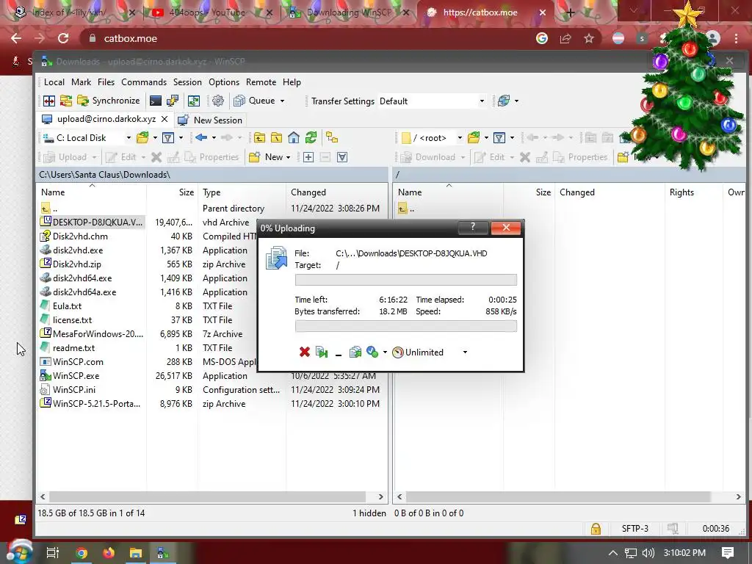Click the skip file icon in upload dialog

(322, 352)
